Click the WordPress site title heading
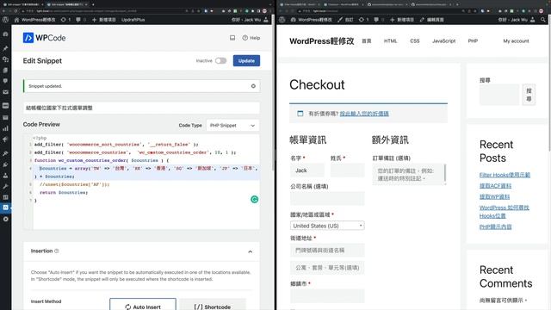 click(321, 41)
